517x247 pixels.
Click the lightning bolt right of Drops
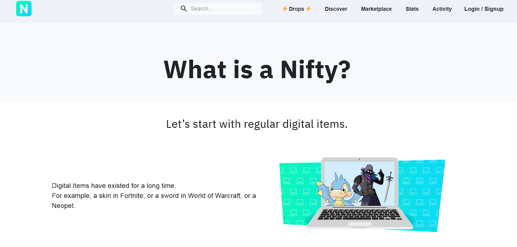[309, 9]
